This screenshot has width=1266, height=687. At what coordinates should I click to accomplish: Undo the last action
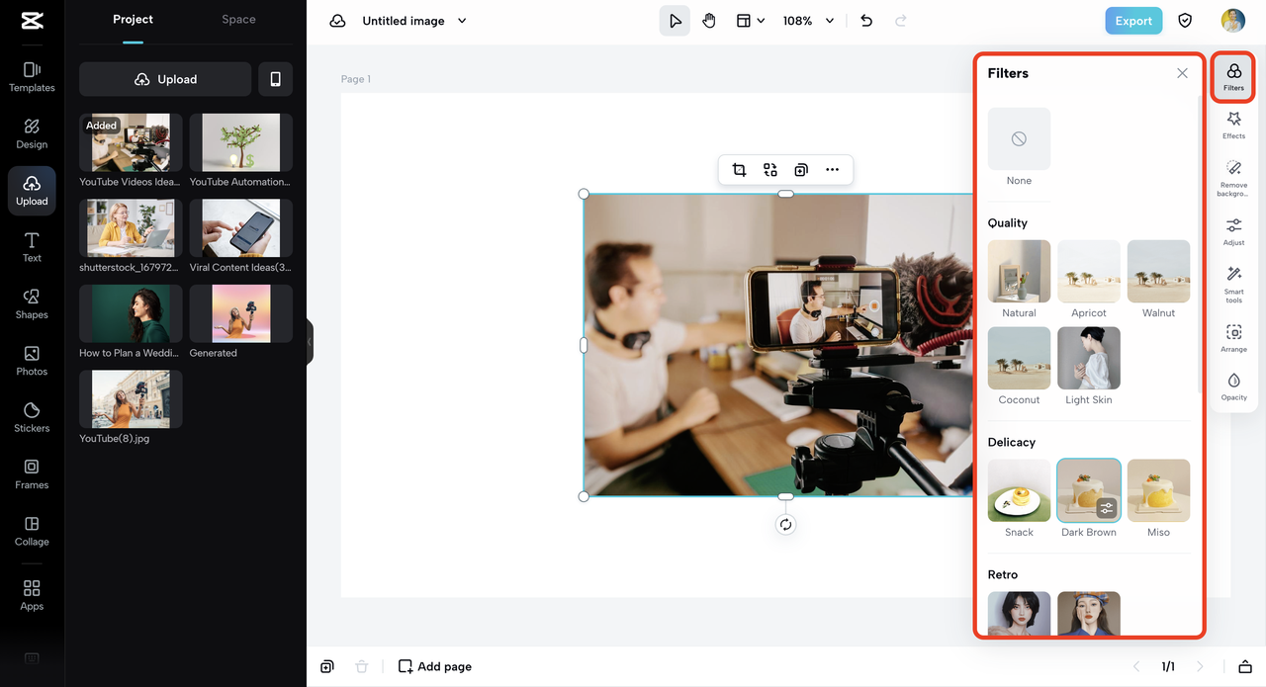[x=866, y=21]
